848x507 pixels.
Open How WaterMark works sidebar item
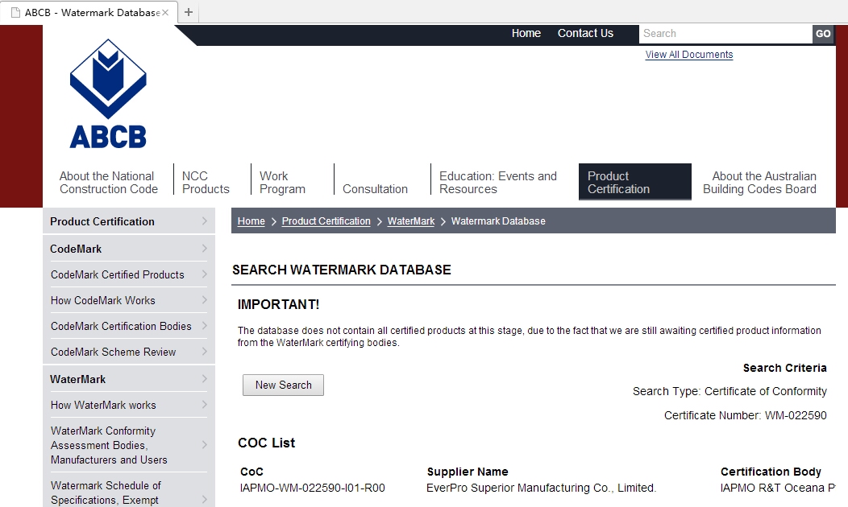103,405
